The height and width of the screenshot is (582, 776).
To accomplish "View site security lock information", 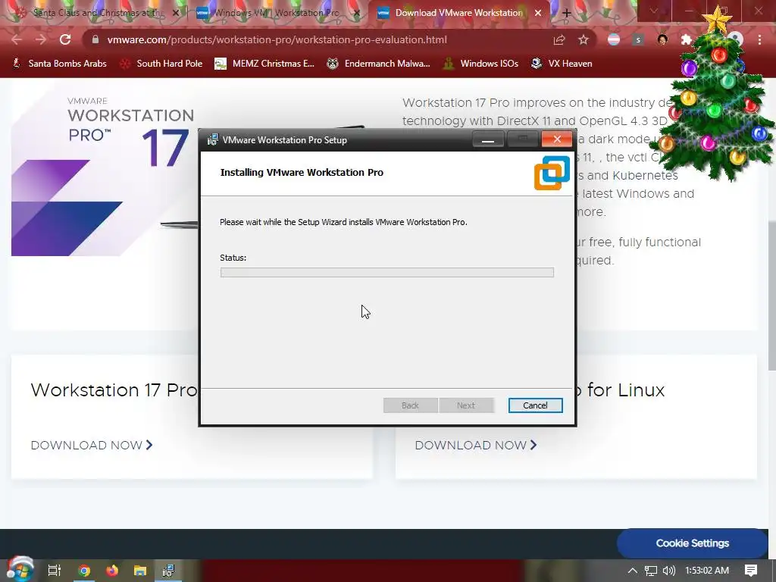I will 95,39.
